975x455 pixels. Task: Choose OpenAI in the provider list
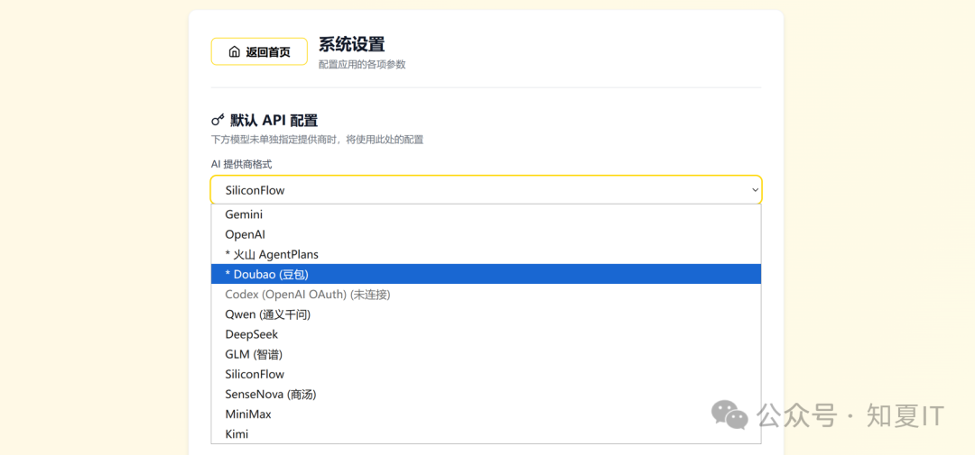tap(487, 234)
